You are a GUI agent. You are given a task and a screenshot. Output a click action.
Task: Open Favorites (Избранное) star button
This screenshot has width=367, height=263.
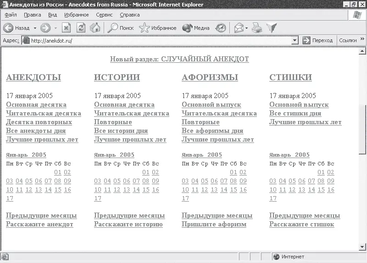tap(158, 28)
